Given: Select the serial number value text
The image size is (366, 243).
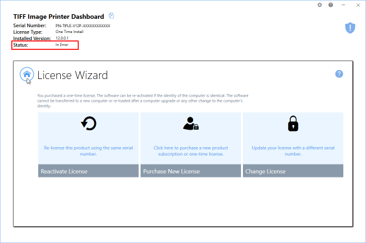Looking at the screenshot, I should point(83,26).
